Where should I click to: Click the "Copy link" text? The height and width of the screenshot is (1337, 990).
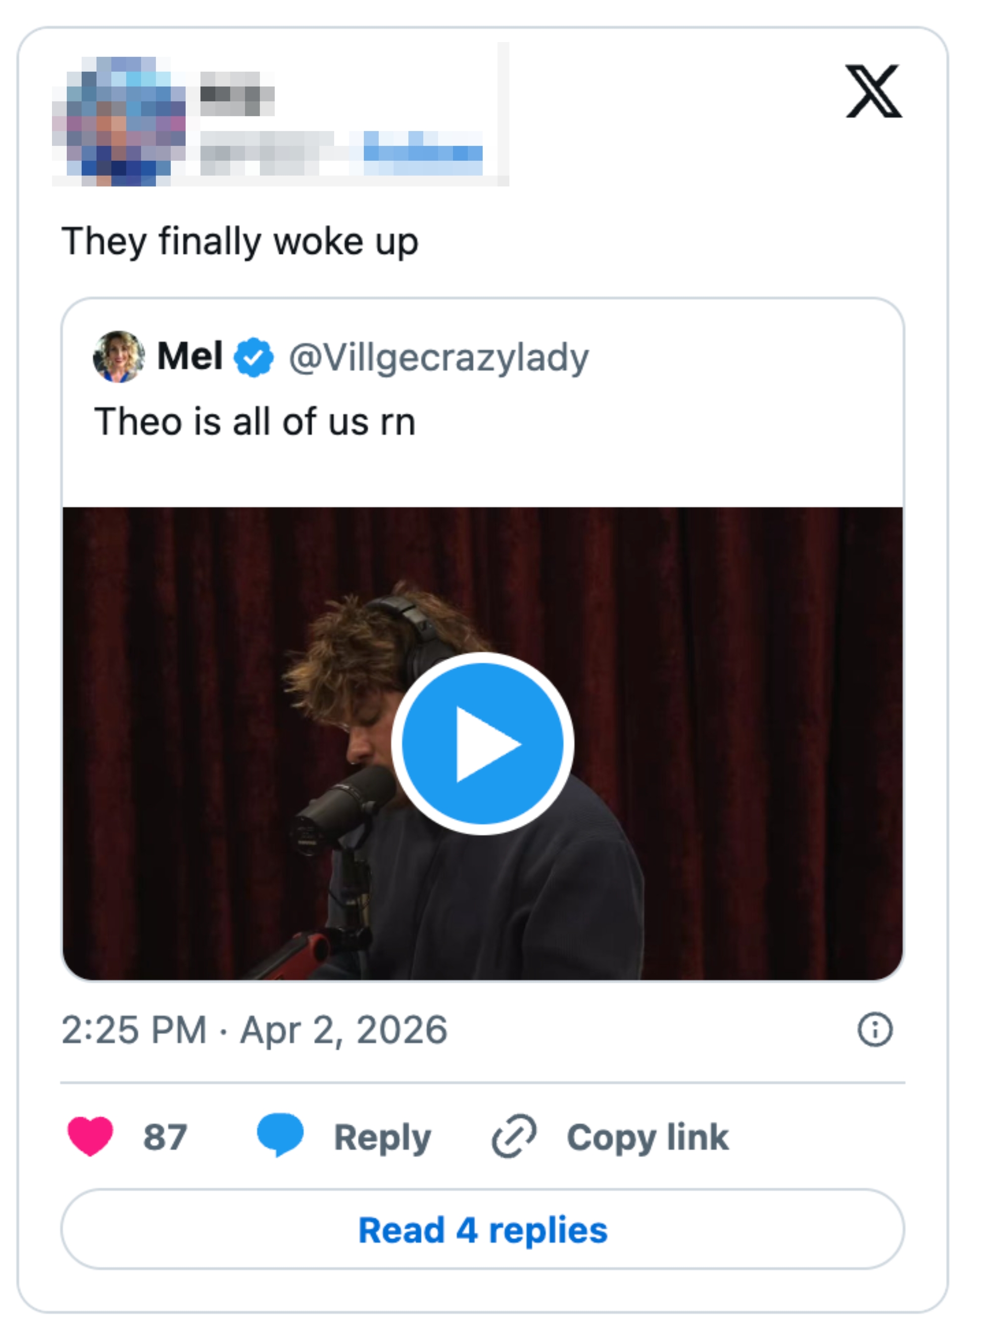tap(647, 1137)
